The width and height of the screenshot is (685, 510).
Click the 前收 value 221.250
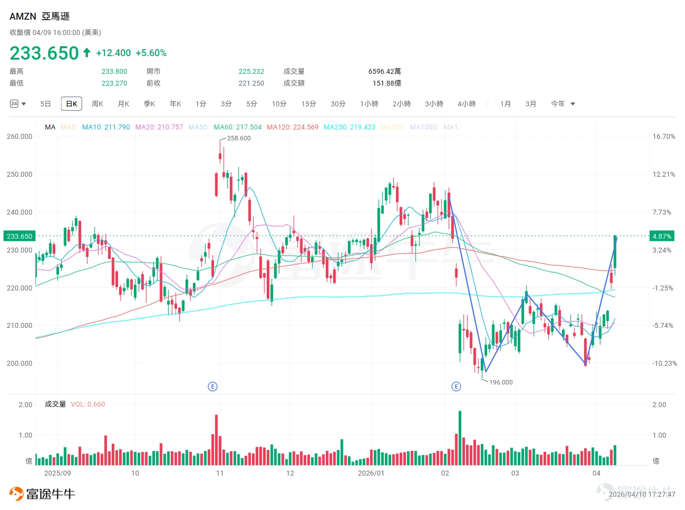click(x=251, y=83)
